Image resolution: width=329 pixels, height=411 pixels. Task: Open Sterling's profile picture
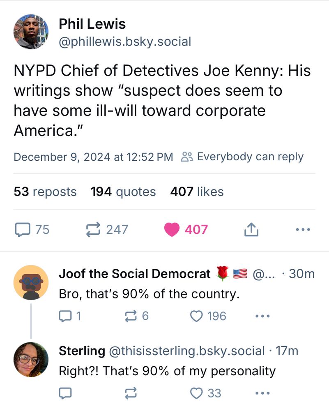31,359
